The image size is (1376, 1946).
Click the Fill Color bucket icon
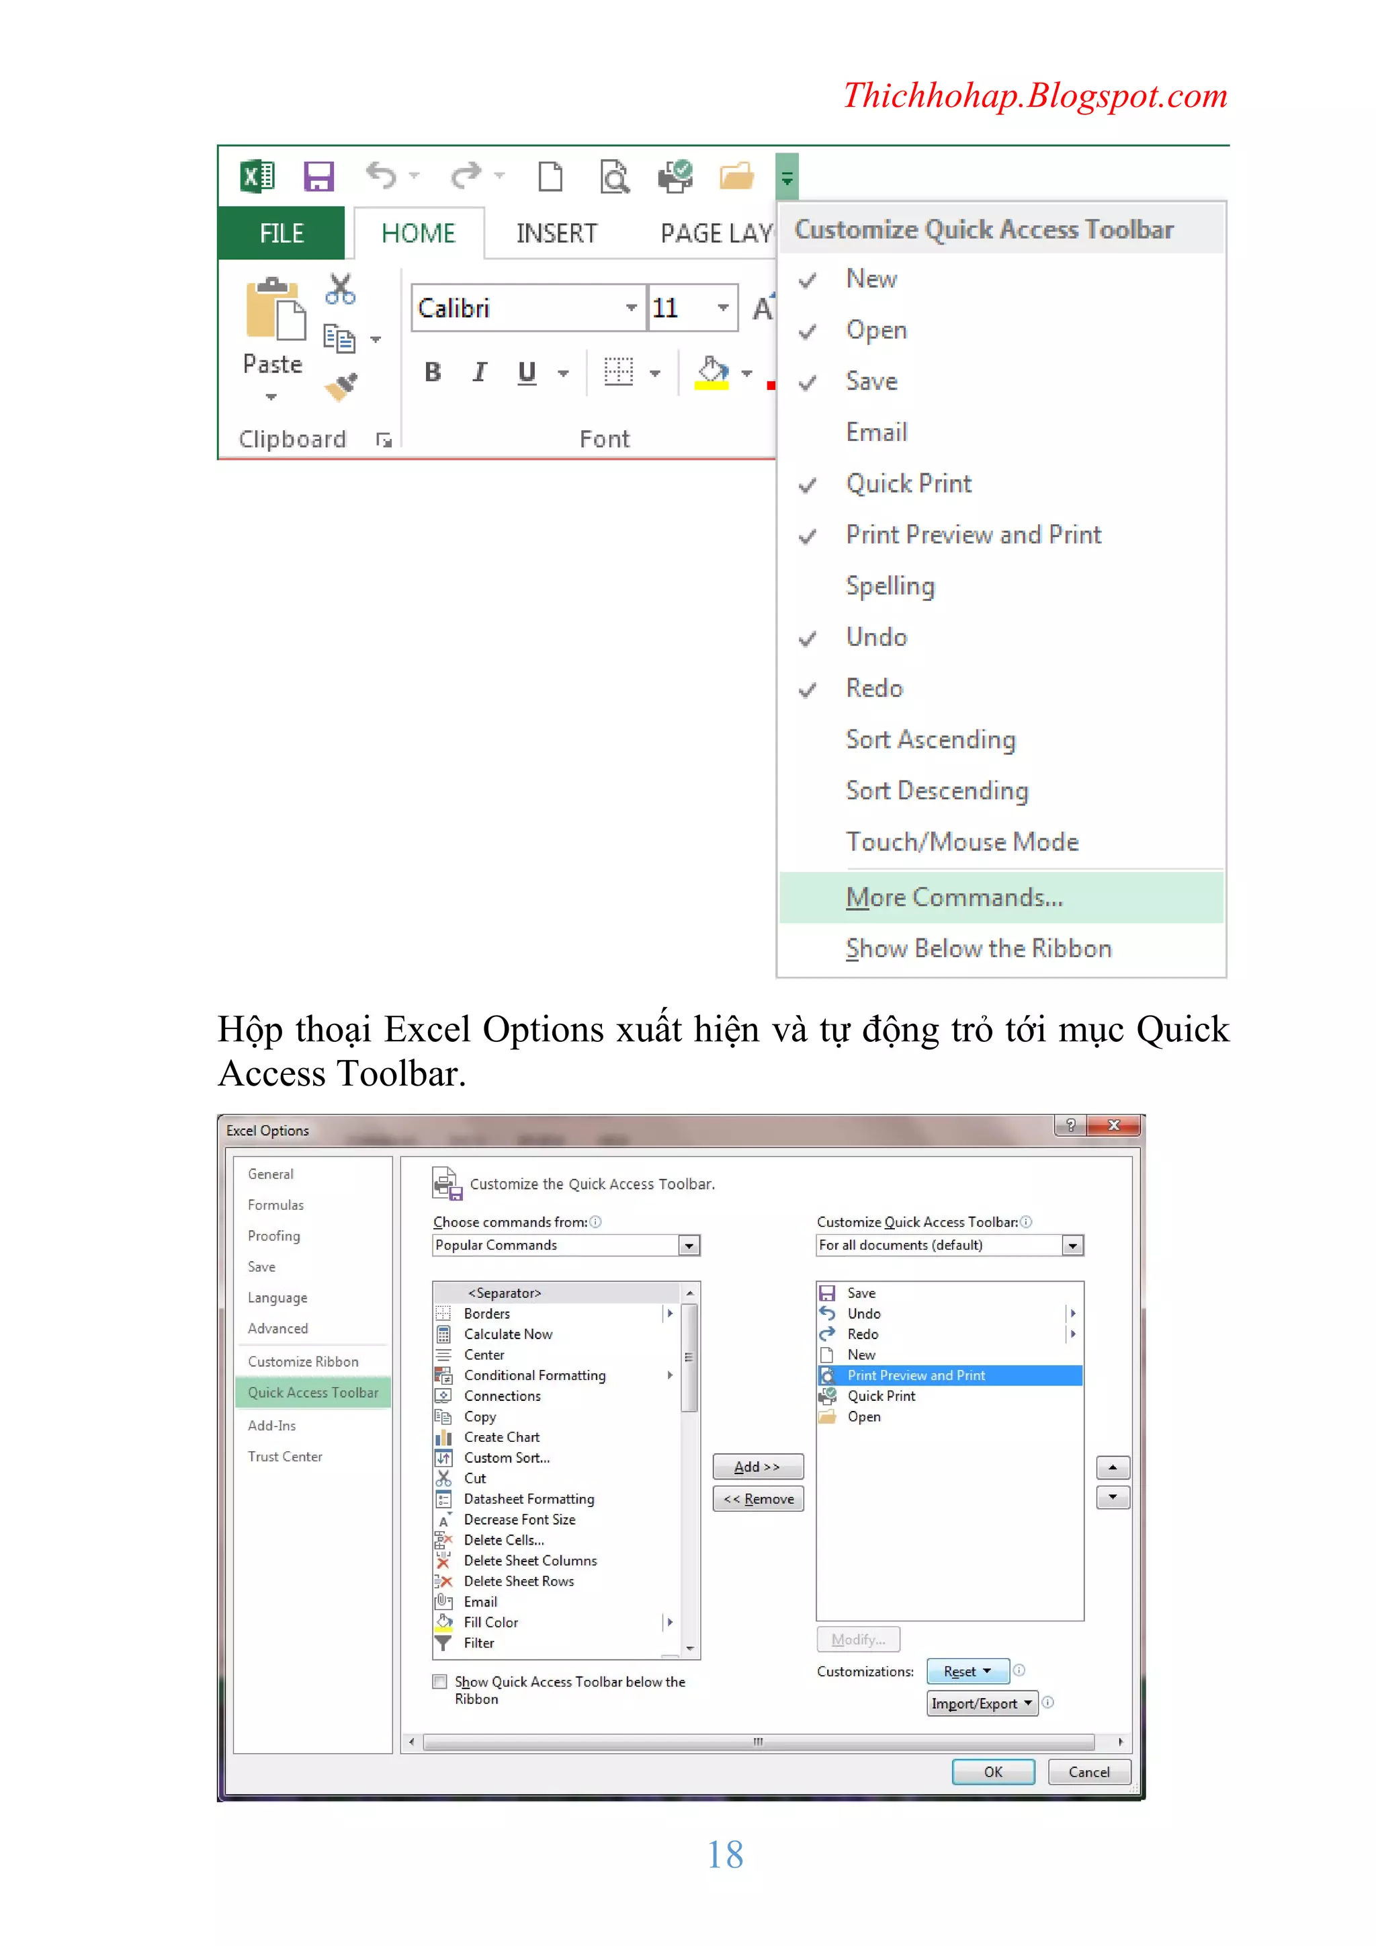[x=712, y=372]
